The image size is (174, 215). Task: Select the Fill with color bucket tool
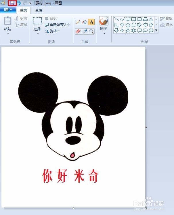coord(85,22)
